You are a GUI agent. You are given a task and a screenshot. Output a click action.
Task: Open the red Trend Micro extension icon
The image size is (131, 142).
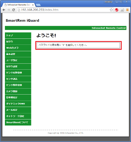click(x=117, y=10)
